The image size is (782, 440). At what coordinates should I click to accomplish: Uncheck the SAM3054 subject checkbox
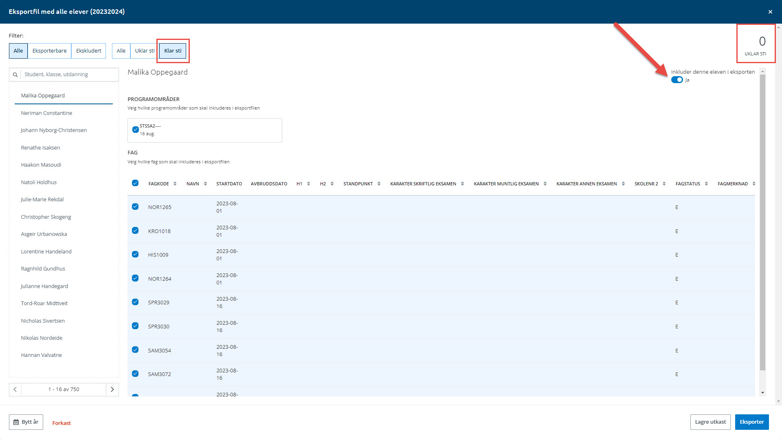135,350
